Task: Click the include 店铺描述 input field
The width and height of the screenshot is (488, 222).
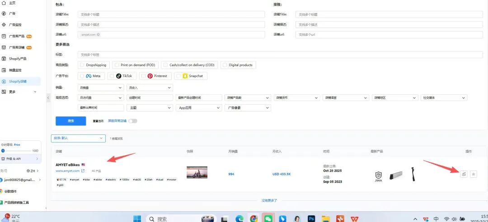Action: (171, 24)
